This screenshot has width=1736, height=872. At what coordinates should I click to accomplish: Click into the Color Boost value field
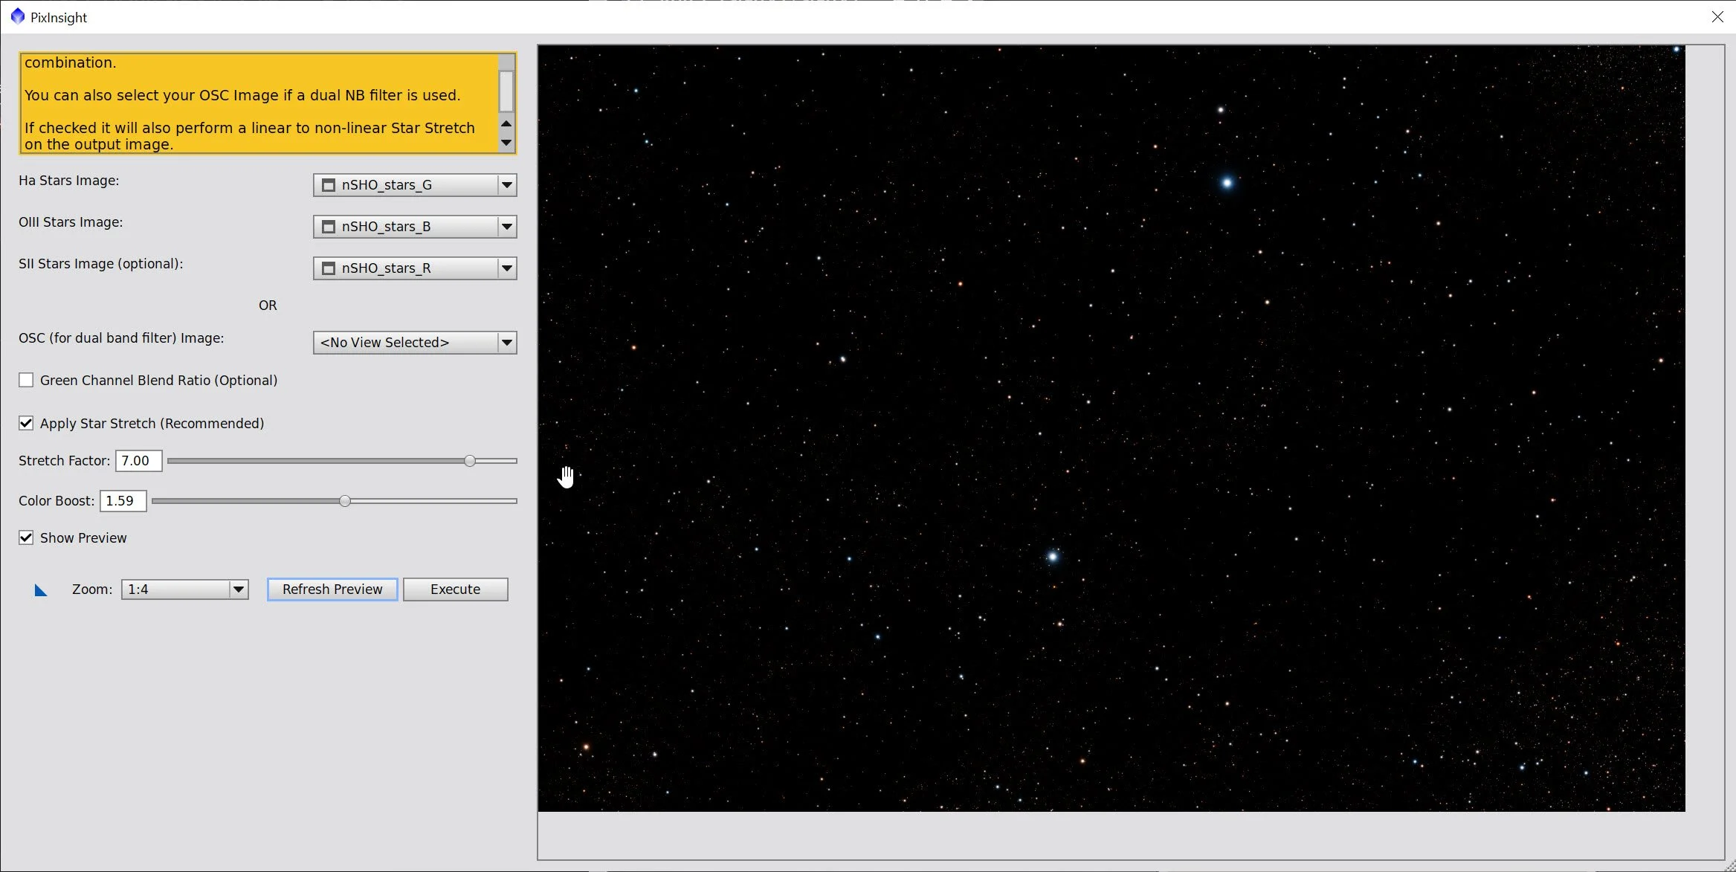(123, 501)
